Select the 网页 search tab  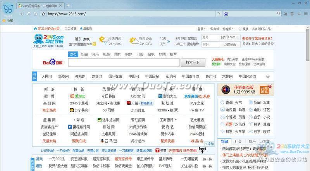point(73,54)
